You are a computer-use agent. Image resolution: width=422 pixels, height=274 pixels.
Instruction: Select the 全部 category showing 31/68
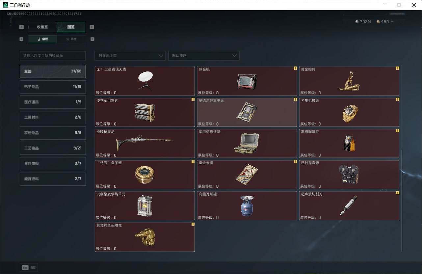point(53,71)
